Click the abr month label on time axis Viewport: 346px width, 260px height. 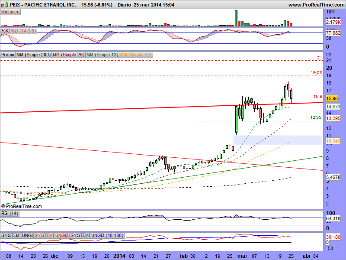click(307, 256)
